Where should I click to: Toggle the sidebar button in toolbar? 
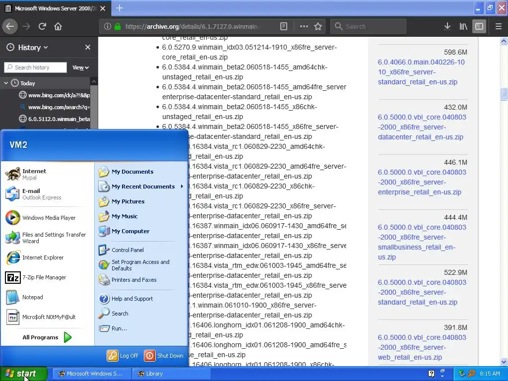[x=479, y=27]
